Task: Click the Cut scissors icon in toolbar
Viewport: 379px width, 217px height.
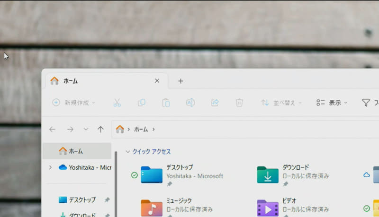Action: pos(117,103)
